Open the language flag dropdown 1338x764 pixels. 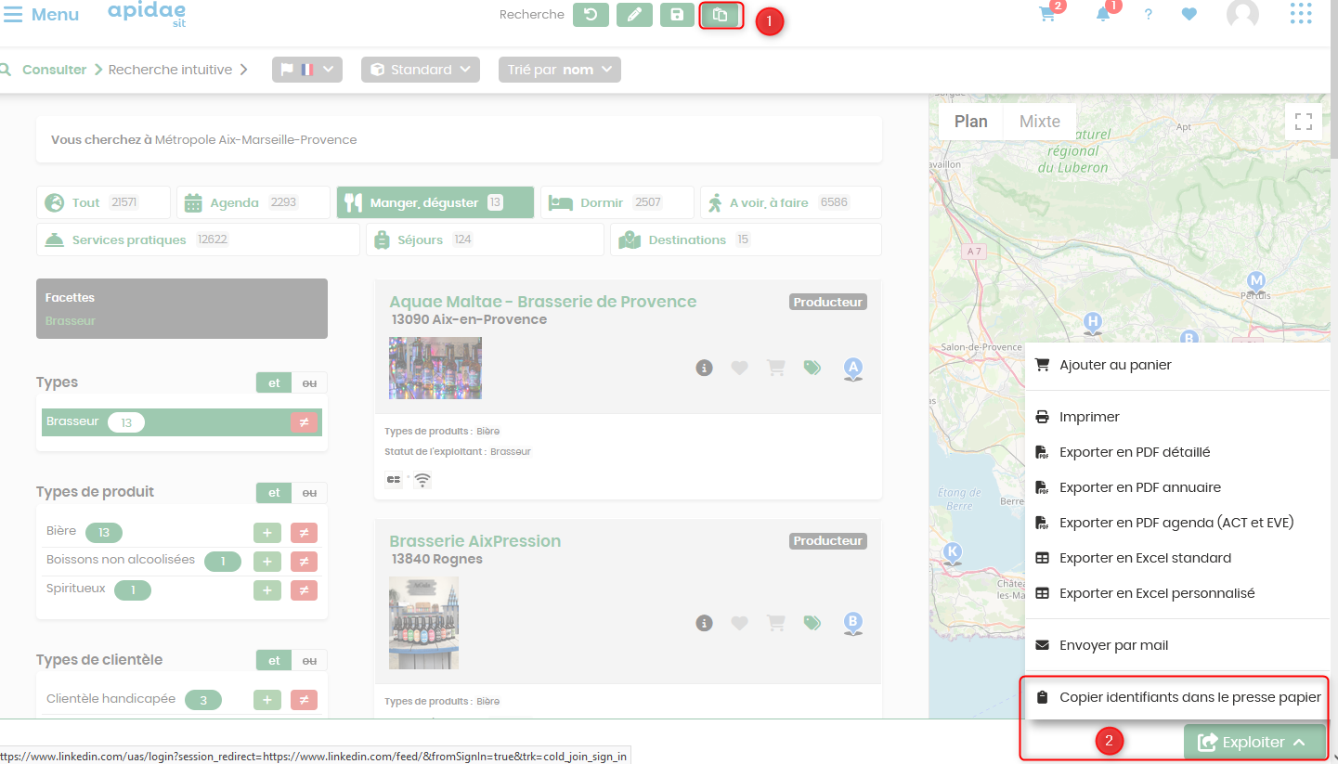point(307,70)
